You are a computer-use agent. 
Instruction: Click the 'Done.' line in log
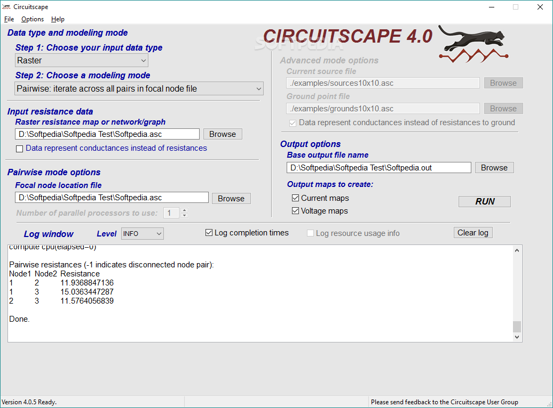point(19,319)
